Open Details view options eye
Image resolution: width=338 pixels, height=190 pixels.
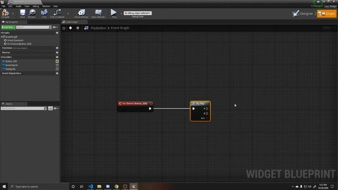[x=55, y=108]
